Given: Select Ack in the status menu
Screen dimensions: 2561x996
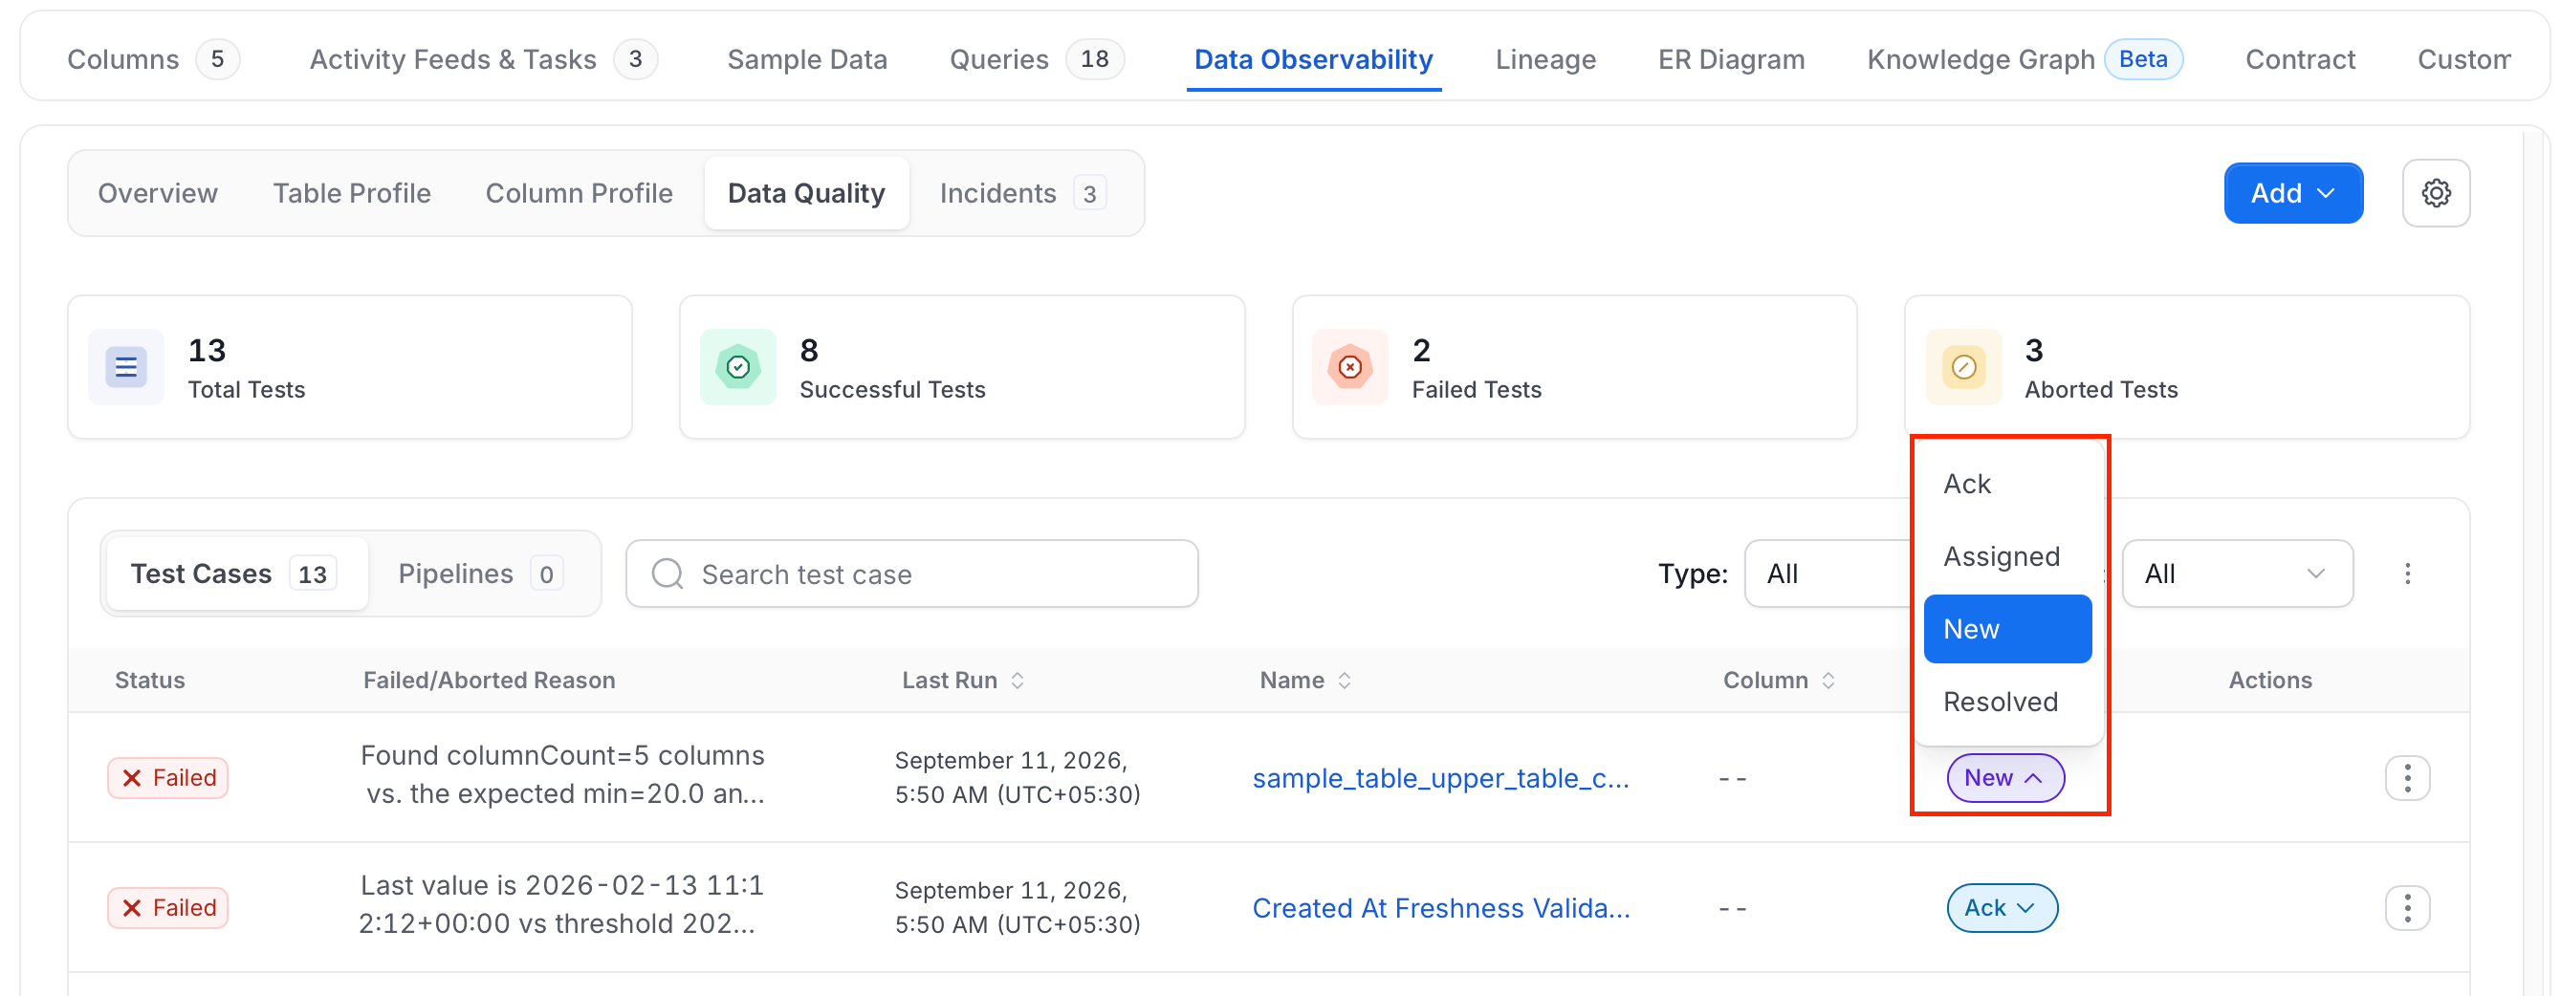Looking at the screenshot, I should [2006, 484].
